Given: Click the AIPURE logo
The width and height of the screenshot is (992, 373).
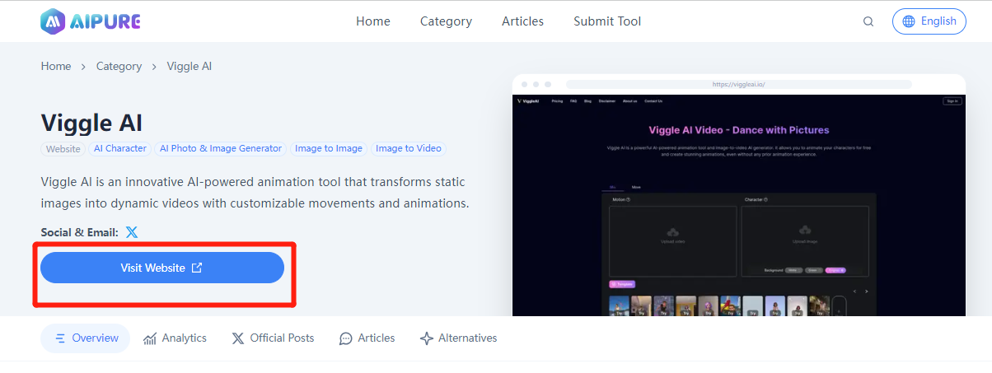Looking at the screenshot, I should [91, 21].
